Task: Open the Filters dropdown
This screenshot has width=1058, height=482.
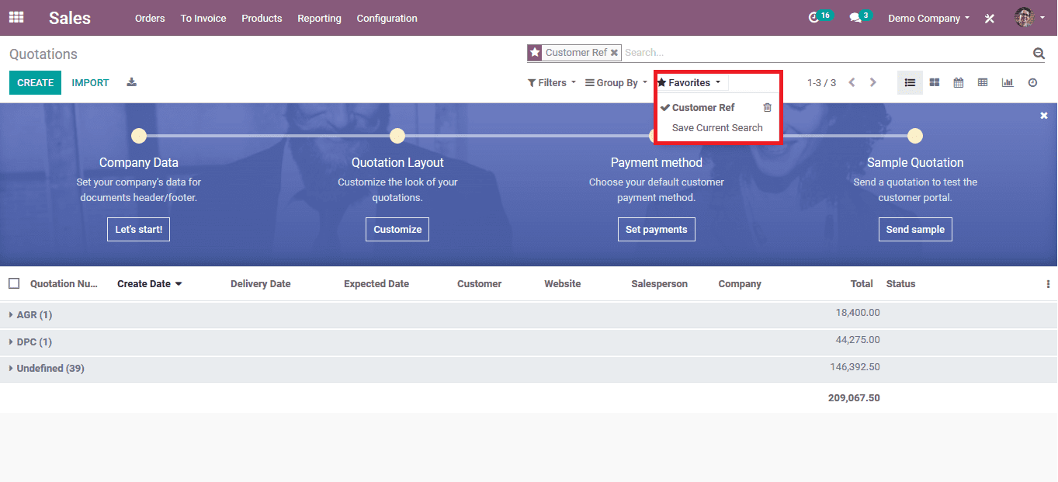Action: (x=552, y=83)
